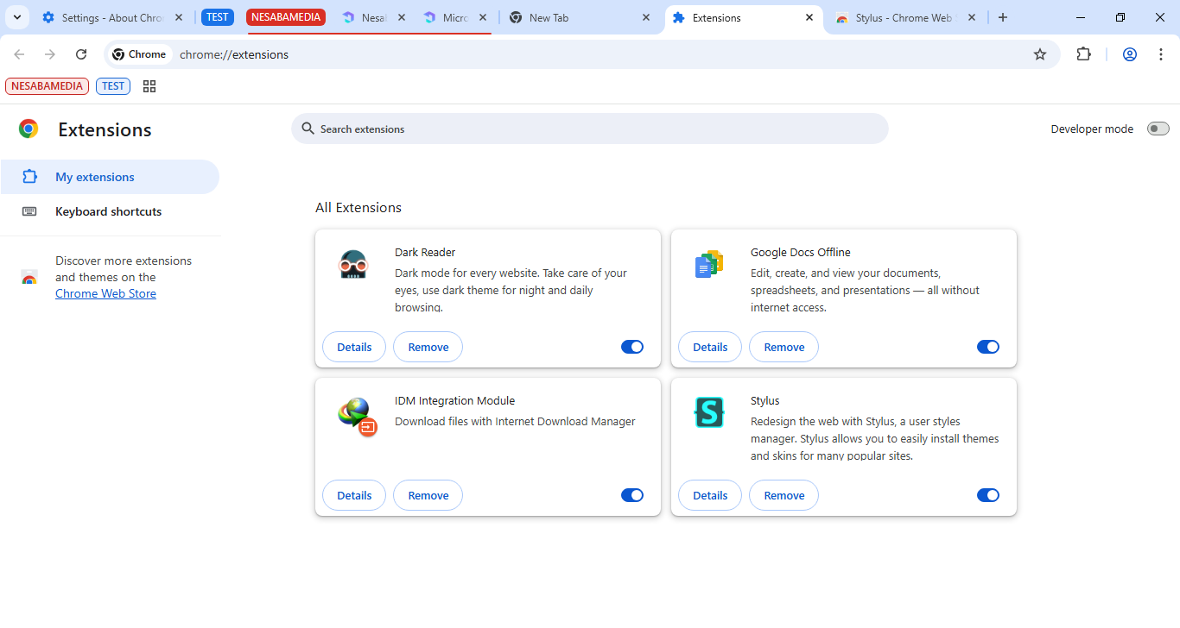Open the Chrome Web Store link
The width and height of the screenshot is (1180, 628).
[x=105, y=293]
